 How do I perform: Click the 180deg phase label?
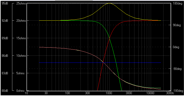pyautogui.click(x=177, y=3)
